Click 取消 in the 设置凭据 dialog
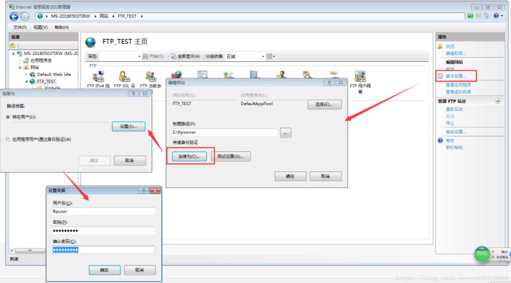Viewport: 511px width, 283px height. [x=139, y=270]
